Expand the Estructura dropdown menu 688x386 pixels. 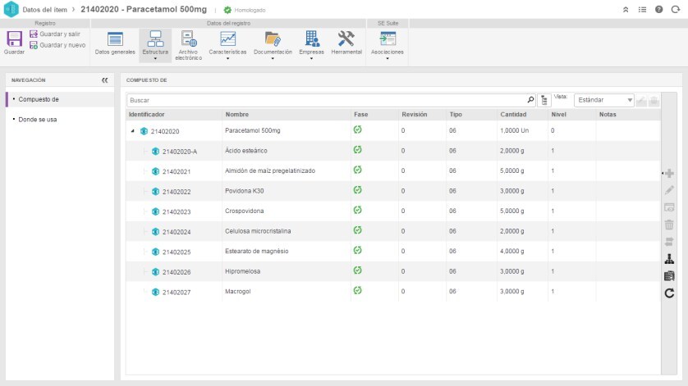155,58
